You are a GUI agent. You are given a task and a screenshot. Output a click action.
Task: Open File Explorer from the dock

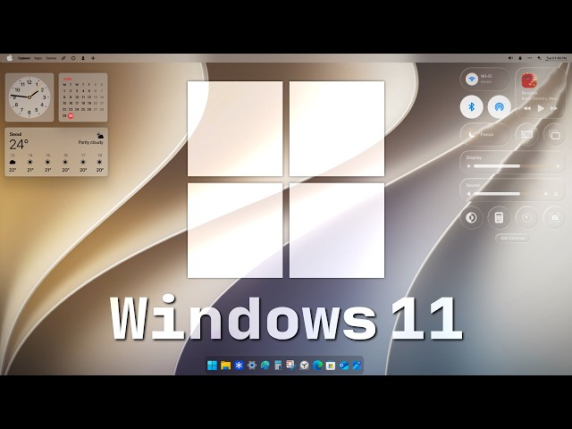225,366
